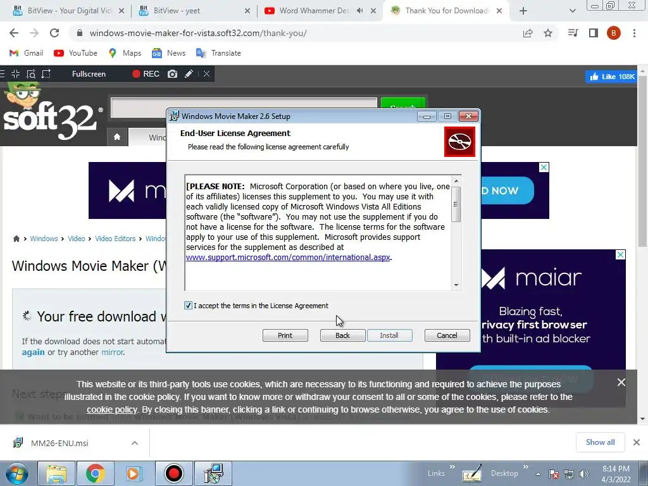Image resolution: width=648 pixels, height=486 pixels.
Task: Open Maps bookmark
Action: tap(125, 53)
